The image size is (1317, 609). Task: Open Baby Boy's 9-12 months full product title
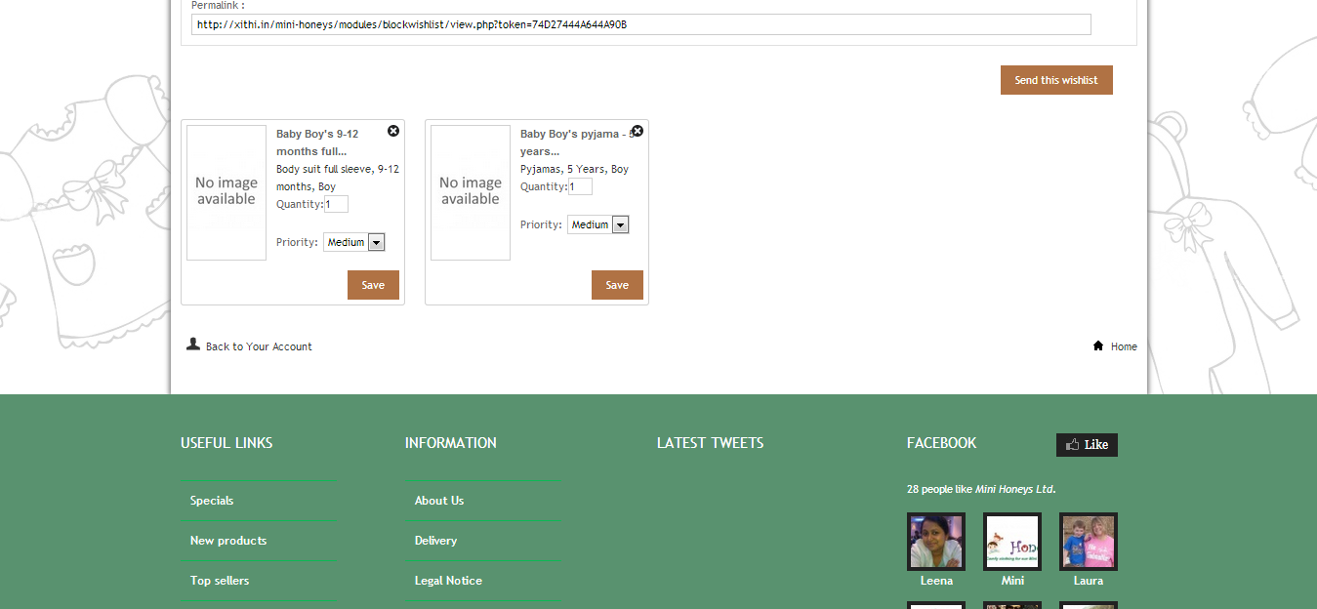(317, 142)
